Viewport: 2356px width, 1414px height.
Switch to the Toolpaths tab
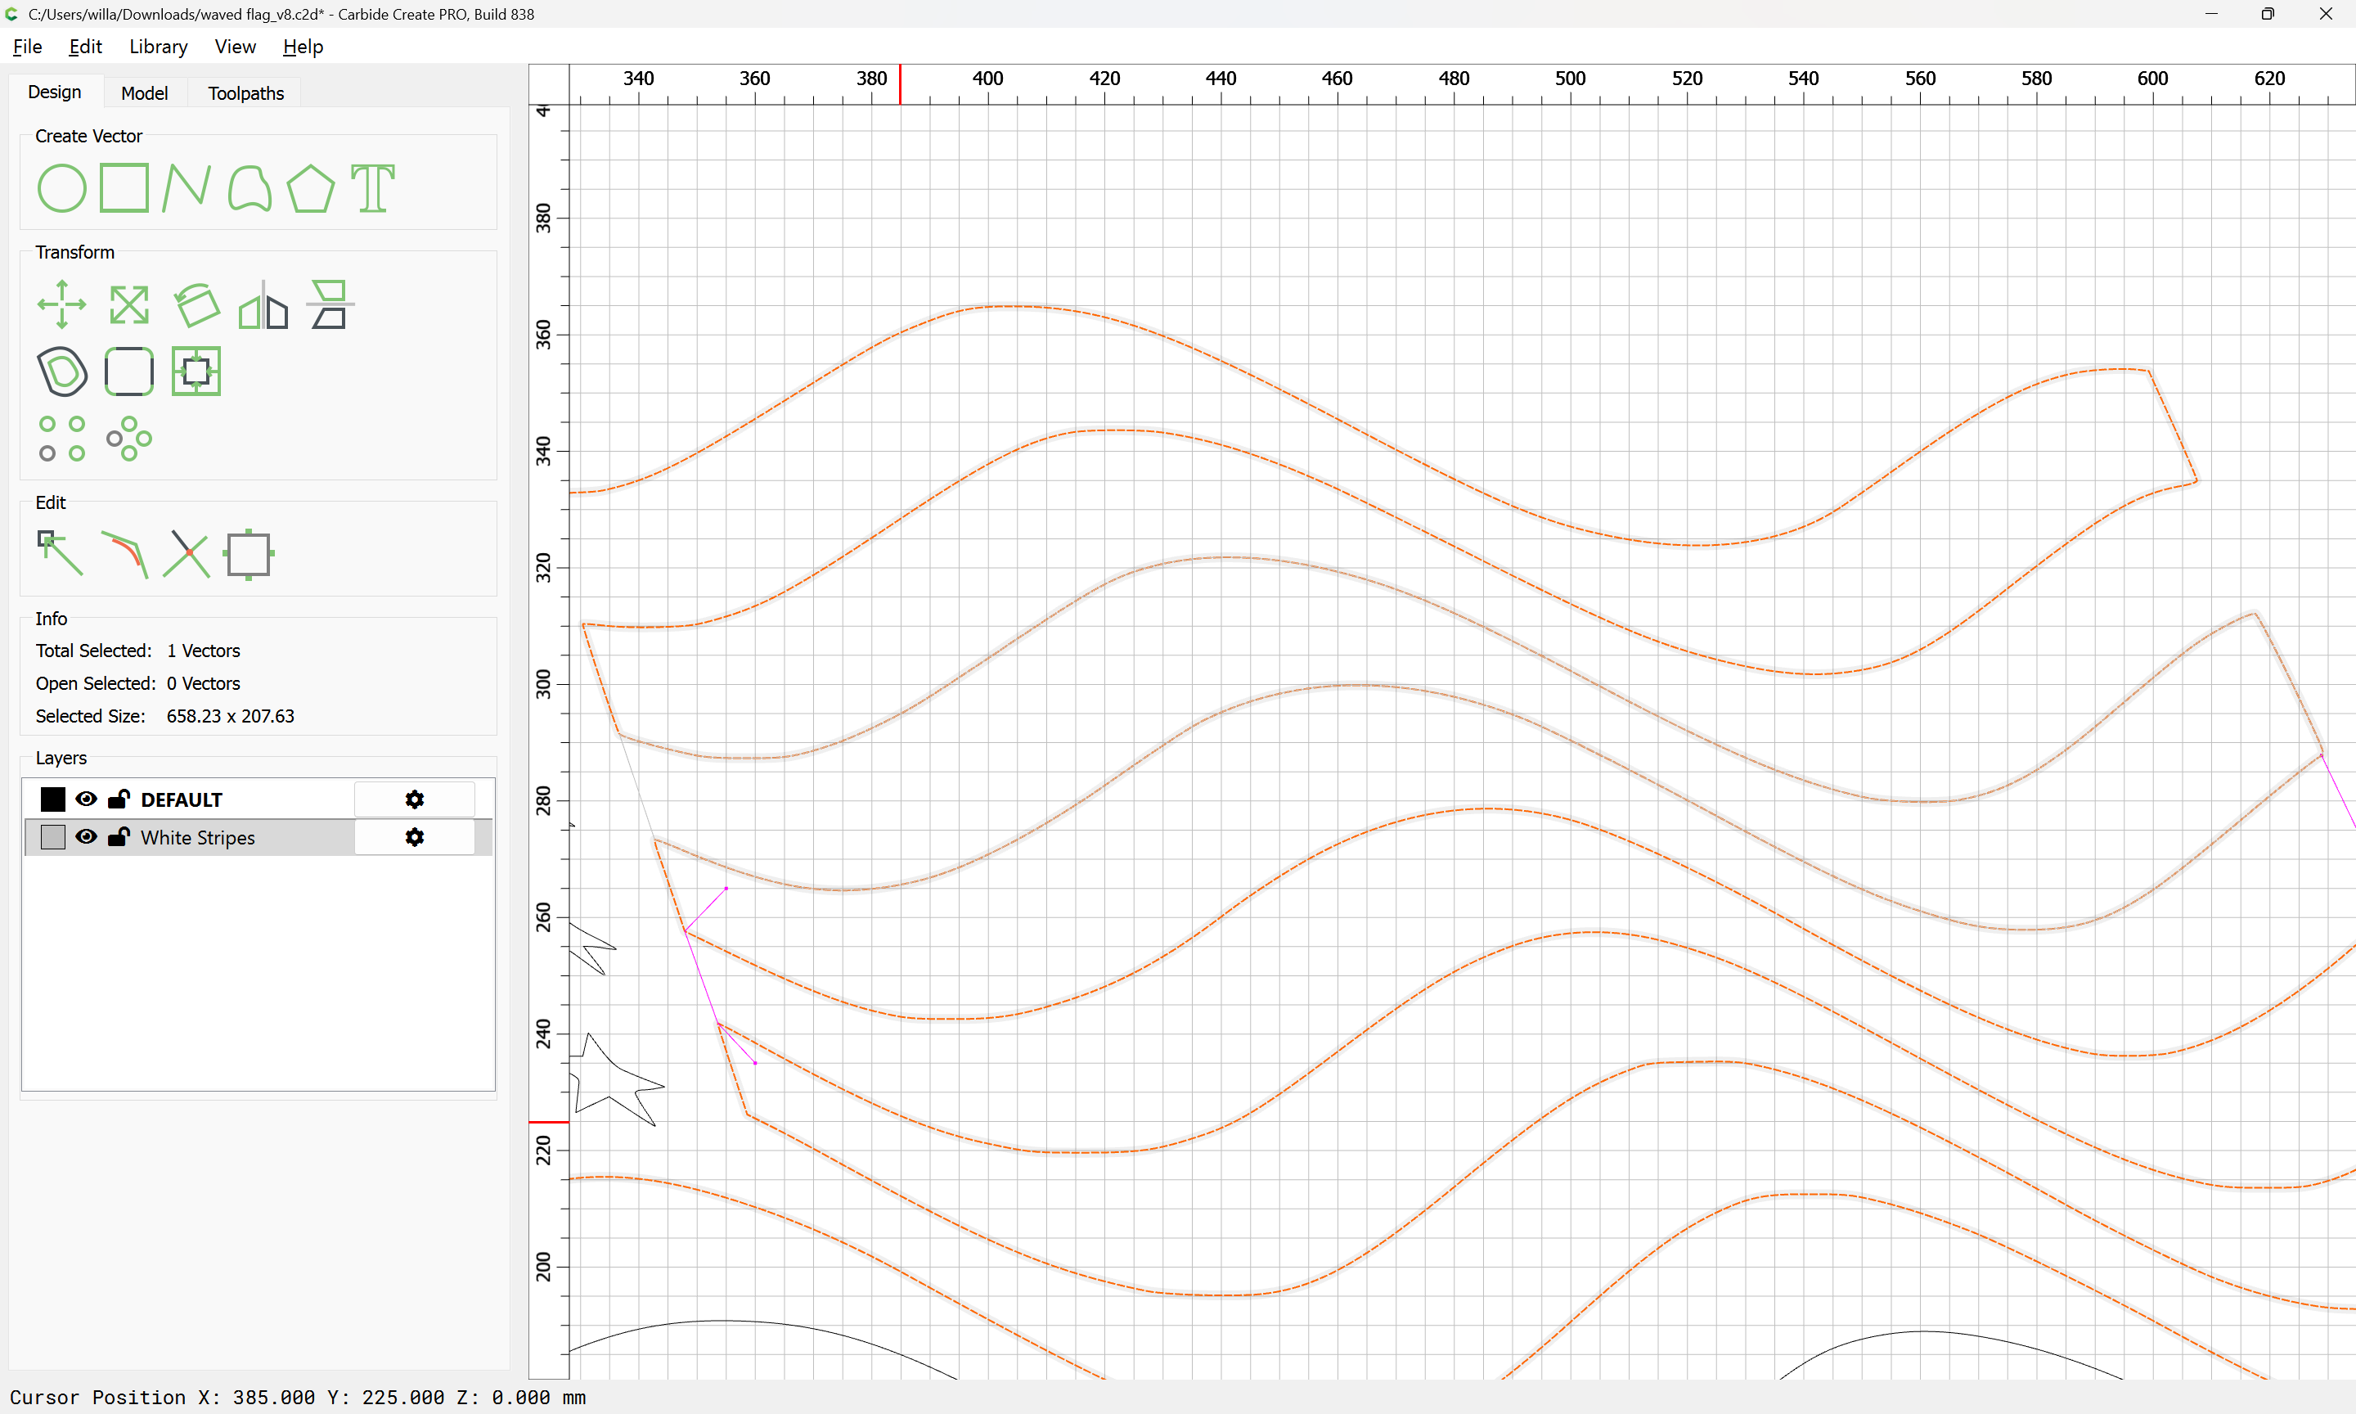pos(245,92)
